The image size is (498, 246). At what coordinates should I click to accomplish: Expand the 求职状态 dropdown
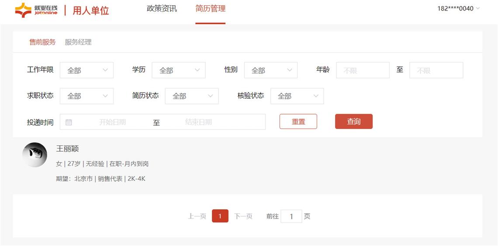[86, 96]
